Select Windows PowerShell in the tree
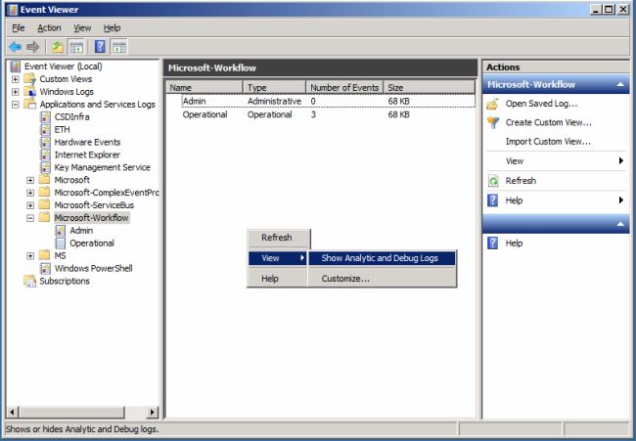The width and height of the screenshot is (636, 441). pyautogui.click(x=93, y=268)
